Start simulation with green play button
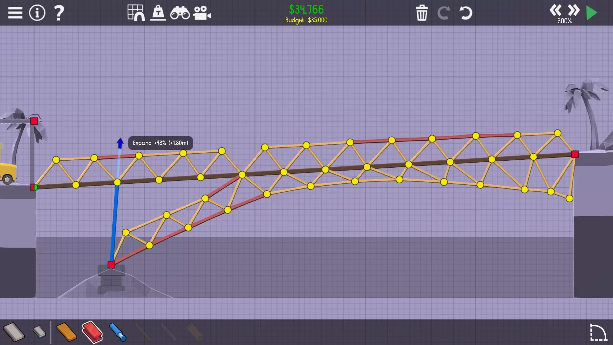 [x=592, y=13]
